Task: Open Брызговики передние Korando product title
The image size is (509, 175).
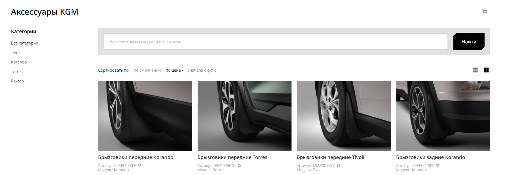Action: 136,157
